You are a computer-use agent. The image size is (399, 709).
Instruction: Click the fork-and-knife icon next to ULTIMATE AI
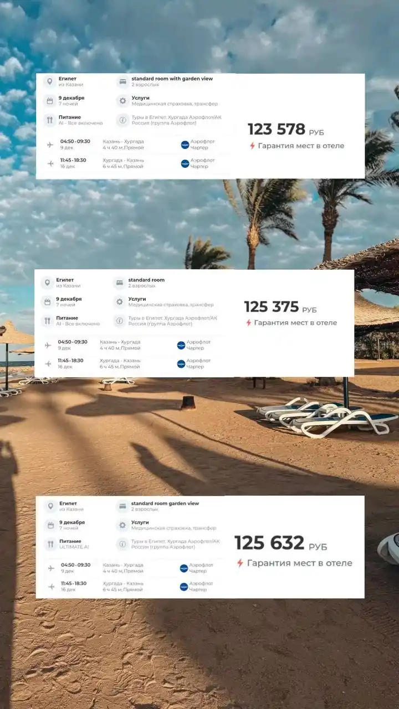click(x=50, y=544)
